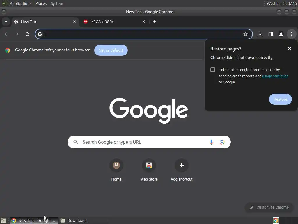The height and width of the screenshot is (224, 298).
Task: Close the MEGA tab
Action: tap(144, 22)
